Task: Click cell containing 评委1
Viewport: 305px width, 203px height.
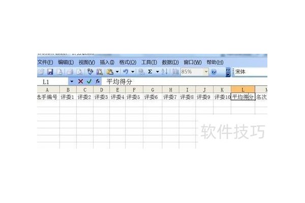Action: point(68,97)
